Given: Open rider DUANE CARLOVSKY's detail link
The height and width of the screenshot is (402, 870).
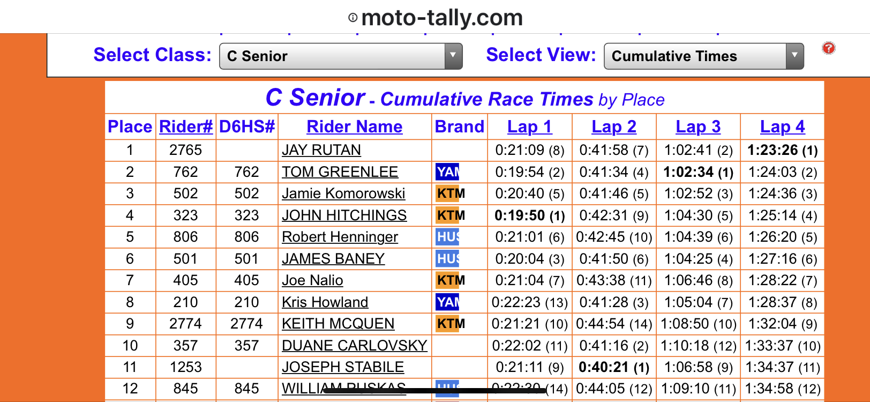Looking at the screenshot, I should pos(354,346).
